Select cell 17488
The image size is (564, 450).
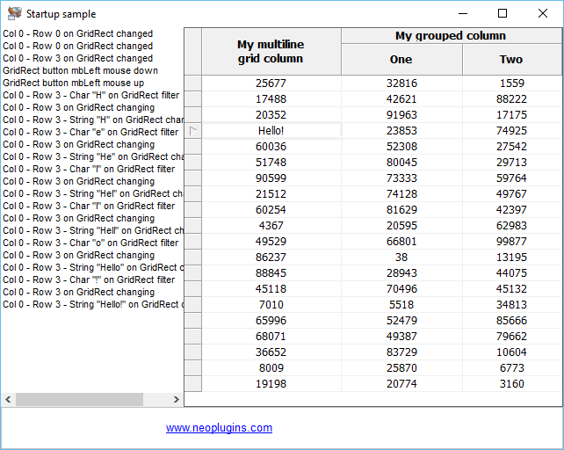271,99
